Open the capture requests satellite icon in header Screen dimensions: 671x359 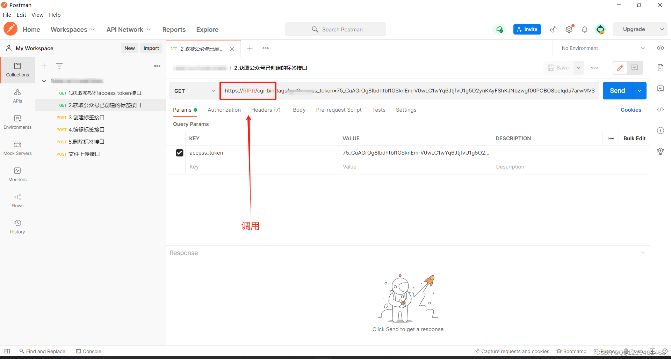click(553, 29)
